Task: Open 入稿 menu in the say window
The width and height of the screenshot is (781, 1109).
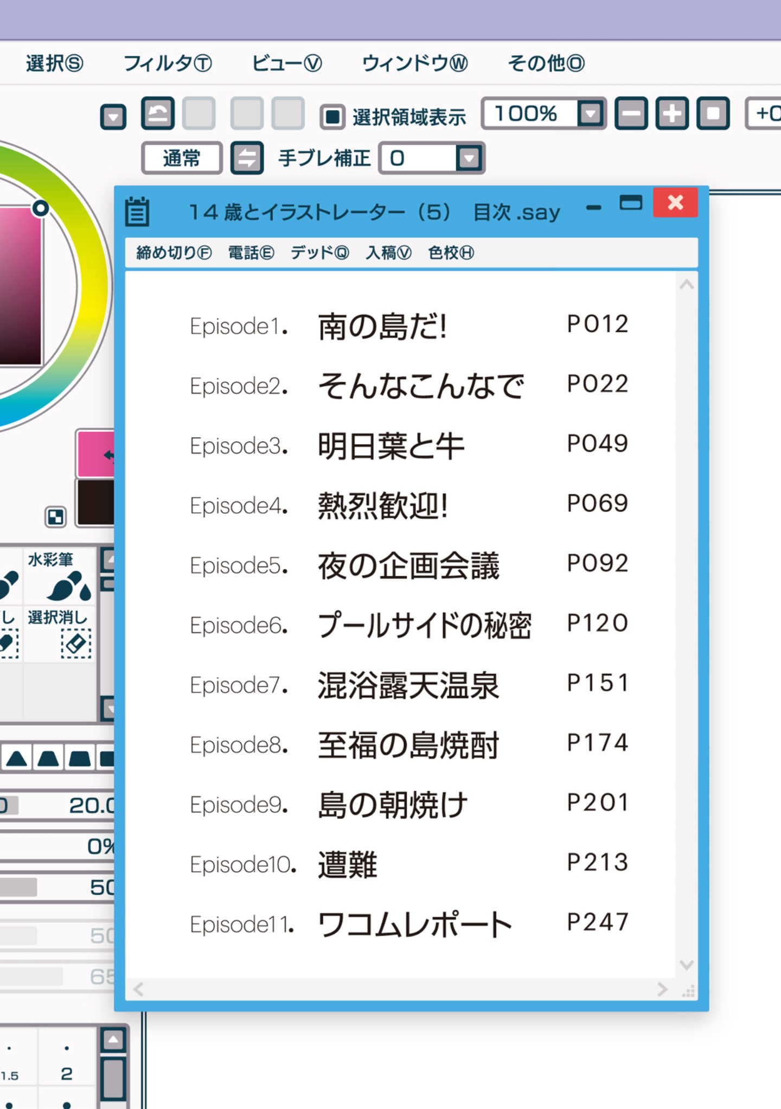Action: (x=388, y=252)
